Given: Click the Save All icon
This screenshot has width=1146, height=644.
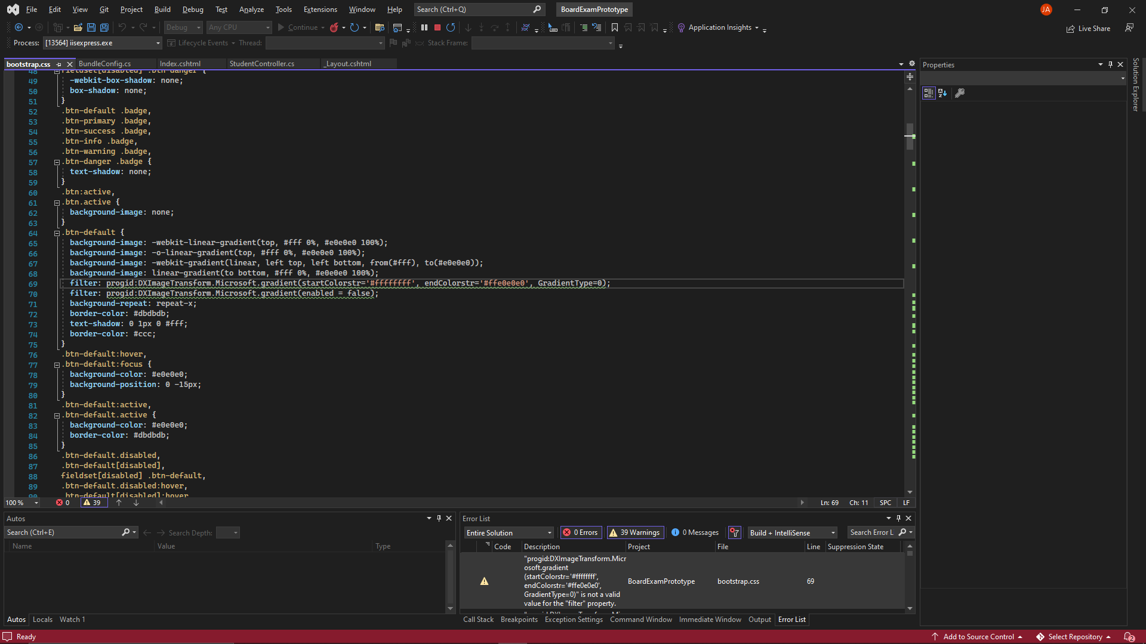Looking at the screenshot, I should [x=104, y=27].
